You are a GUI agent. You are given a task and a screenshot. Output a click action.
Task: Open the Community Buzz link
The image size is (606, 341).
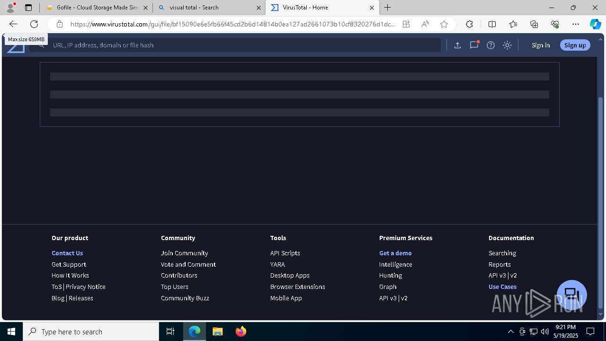(x=185, y=298)
